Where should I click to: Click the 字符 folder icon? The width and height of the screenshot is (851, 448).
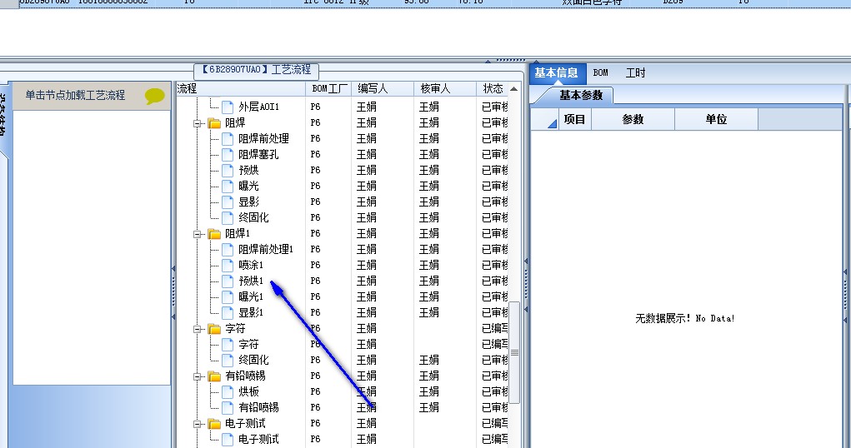pos(214,329)
